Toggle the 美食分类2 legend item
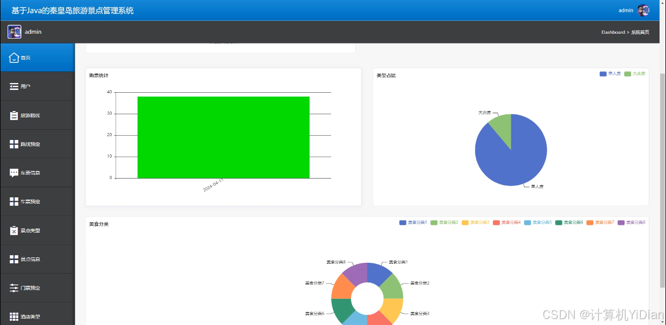The height and width of the screenshot is (325, 666). (x=444, y=222)
